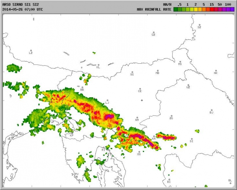This screenshot has width=237, height=190.
Task: Select the KP coastal city marker
Action: coord(72,133)
